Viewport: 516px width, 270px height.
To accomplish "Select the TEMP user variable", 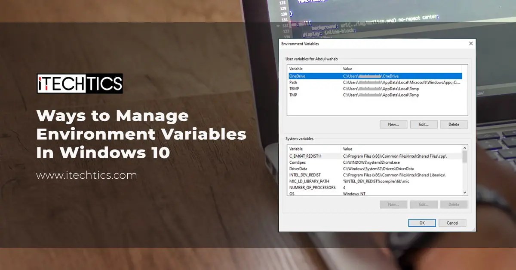I will [x=322, y=88].
